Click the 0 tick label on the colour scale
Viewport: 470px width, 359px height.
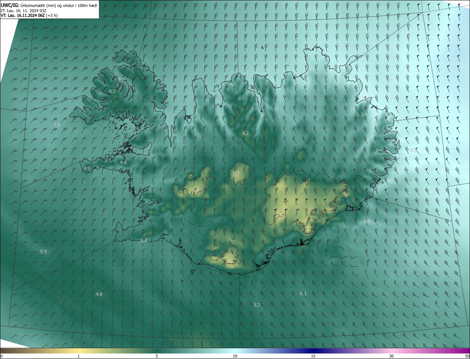click(x=1, y=356)
